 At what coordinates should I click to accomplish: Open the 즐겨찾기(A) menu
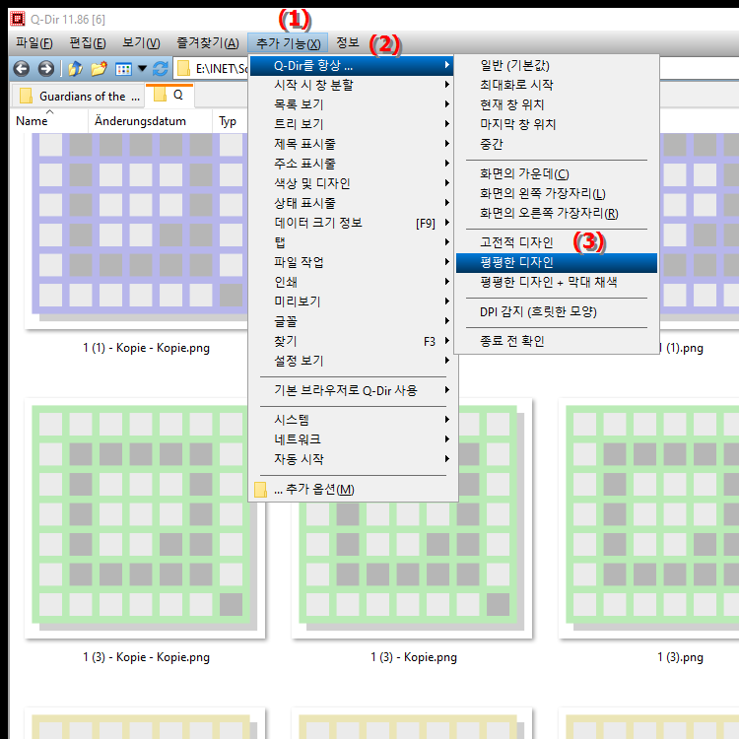coord(208,43)
